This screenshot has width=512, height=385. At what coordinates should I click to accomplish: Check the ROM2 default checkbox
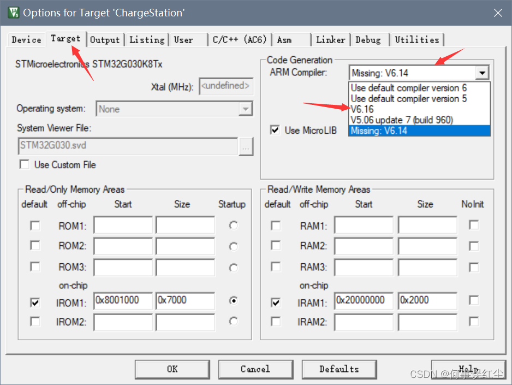(35, 246)
